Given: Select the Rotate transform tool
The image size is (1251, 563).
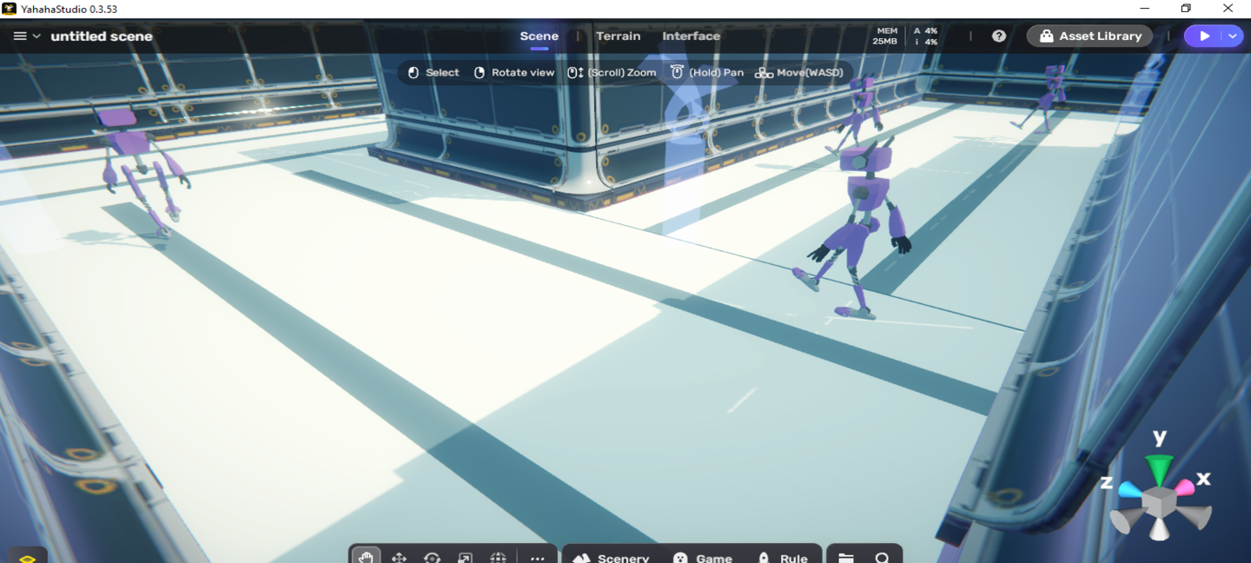Looking at the screenshot, I should 433,559.
